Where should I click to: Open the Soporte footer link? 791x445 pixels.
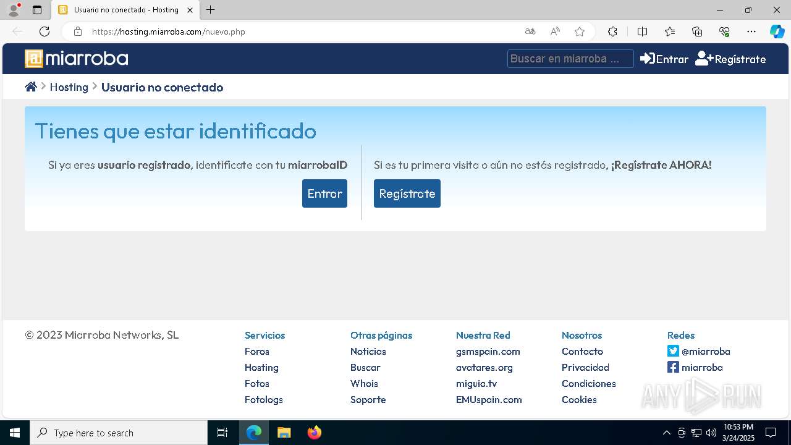click(368, 399)
